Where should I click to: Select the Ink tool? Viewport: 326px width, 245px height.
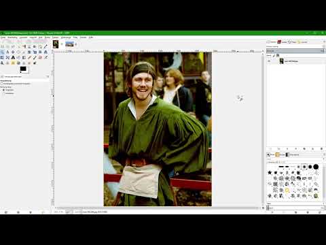click(x=2, y=63)
